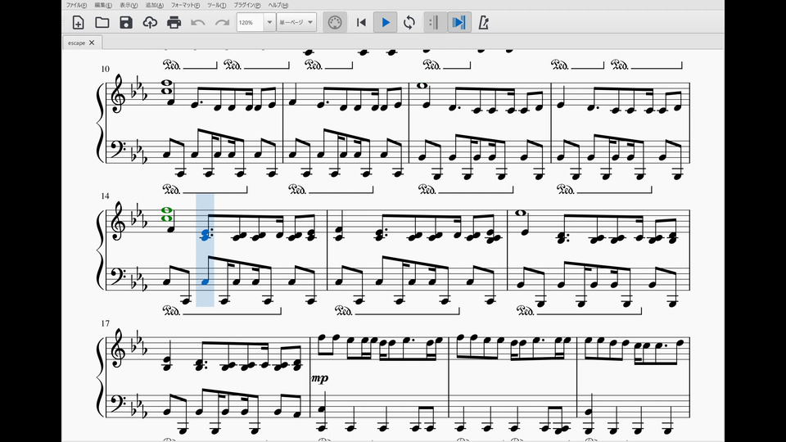Open the zoom level dropdown arrow
786x442 pixels.
click(269, 23)
